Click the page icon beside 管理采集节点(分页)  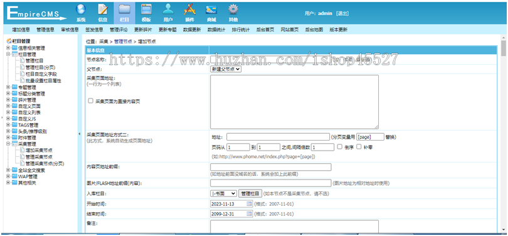[x=22, y=163]
